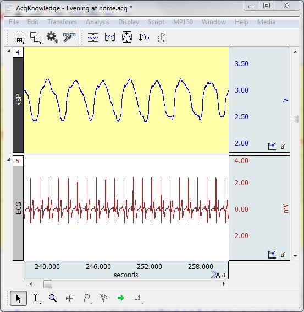
Task: Collapse the ECG channel triangle
Action: pyautogui.click(x=9, y=159)
